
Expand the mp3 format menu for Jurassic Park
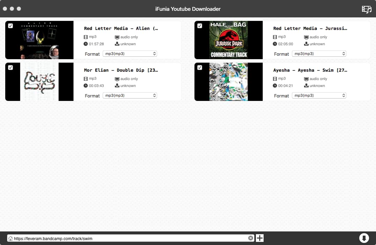319,53
